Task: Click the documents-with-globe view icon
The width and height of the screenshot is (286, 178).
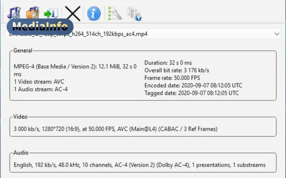Action: pyautogui.click(x=134, y=13)
